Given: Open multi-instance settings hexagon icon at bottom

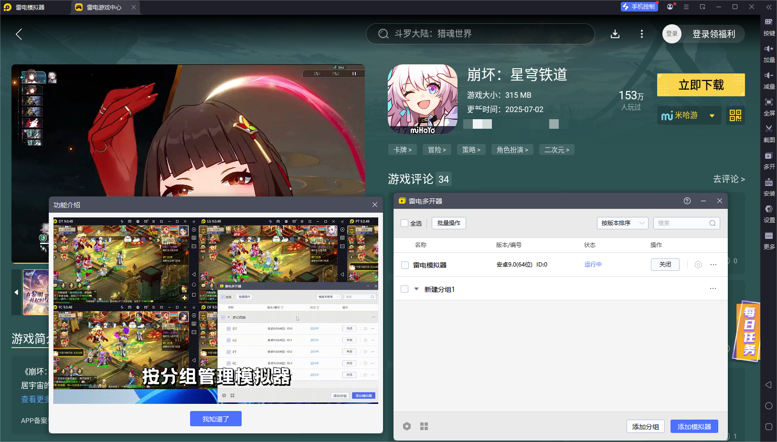Looking at the screenshot, I should coord(407,426).
